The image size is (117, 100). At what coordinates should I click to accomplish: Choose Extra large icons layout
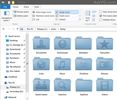pyautogui.click(x=42, y=12)
